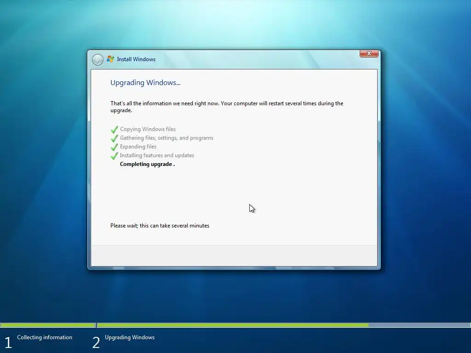This screenshot has width=471, height=353.
Task: Select the Expanding files step text
Action: point(138,147)
